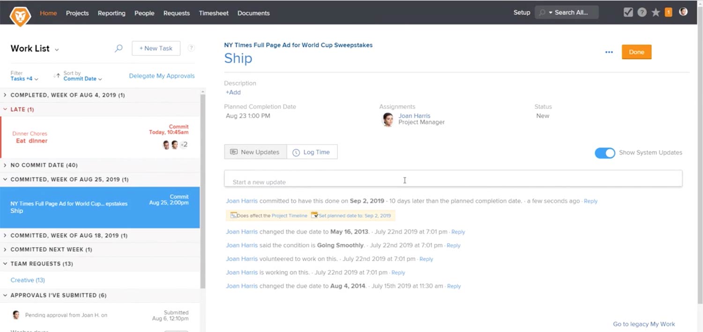703x332 pixels.
Task: Select the Eat dinner late task
Action: point(100,137)
